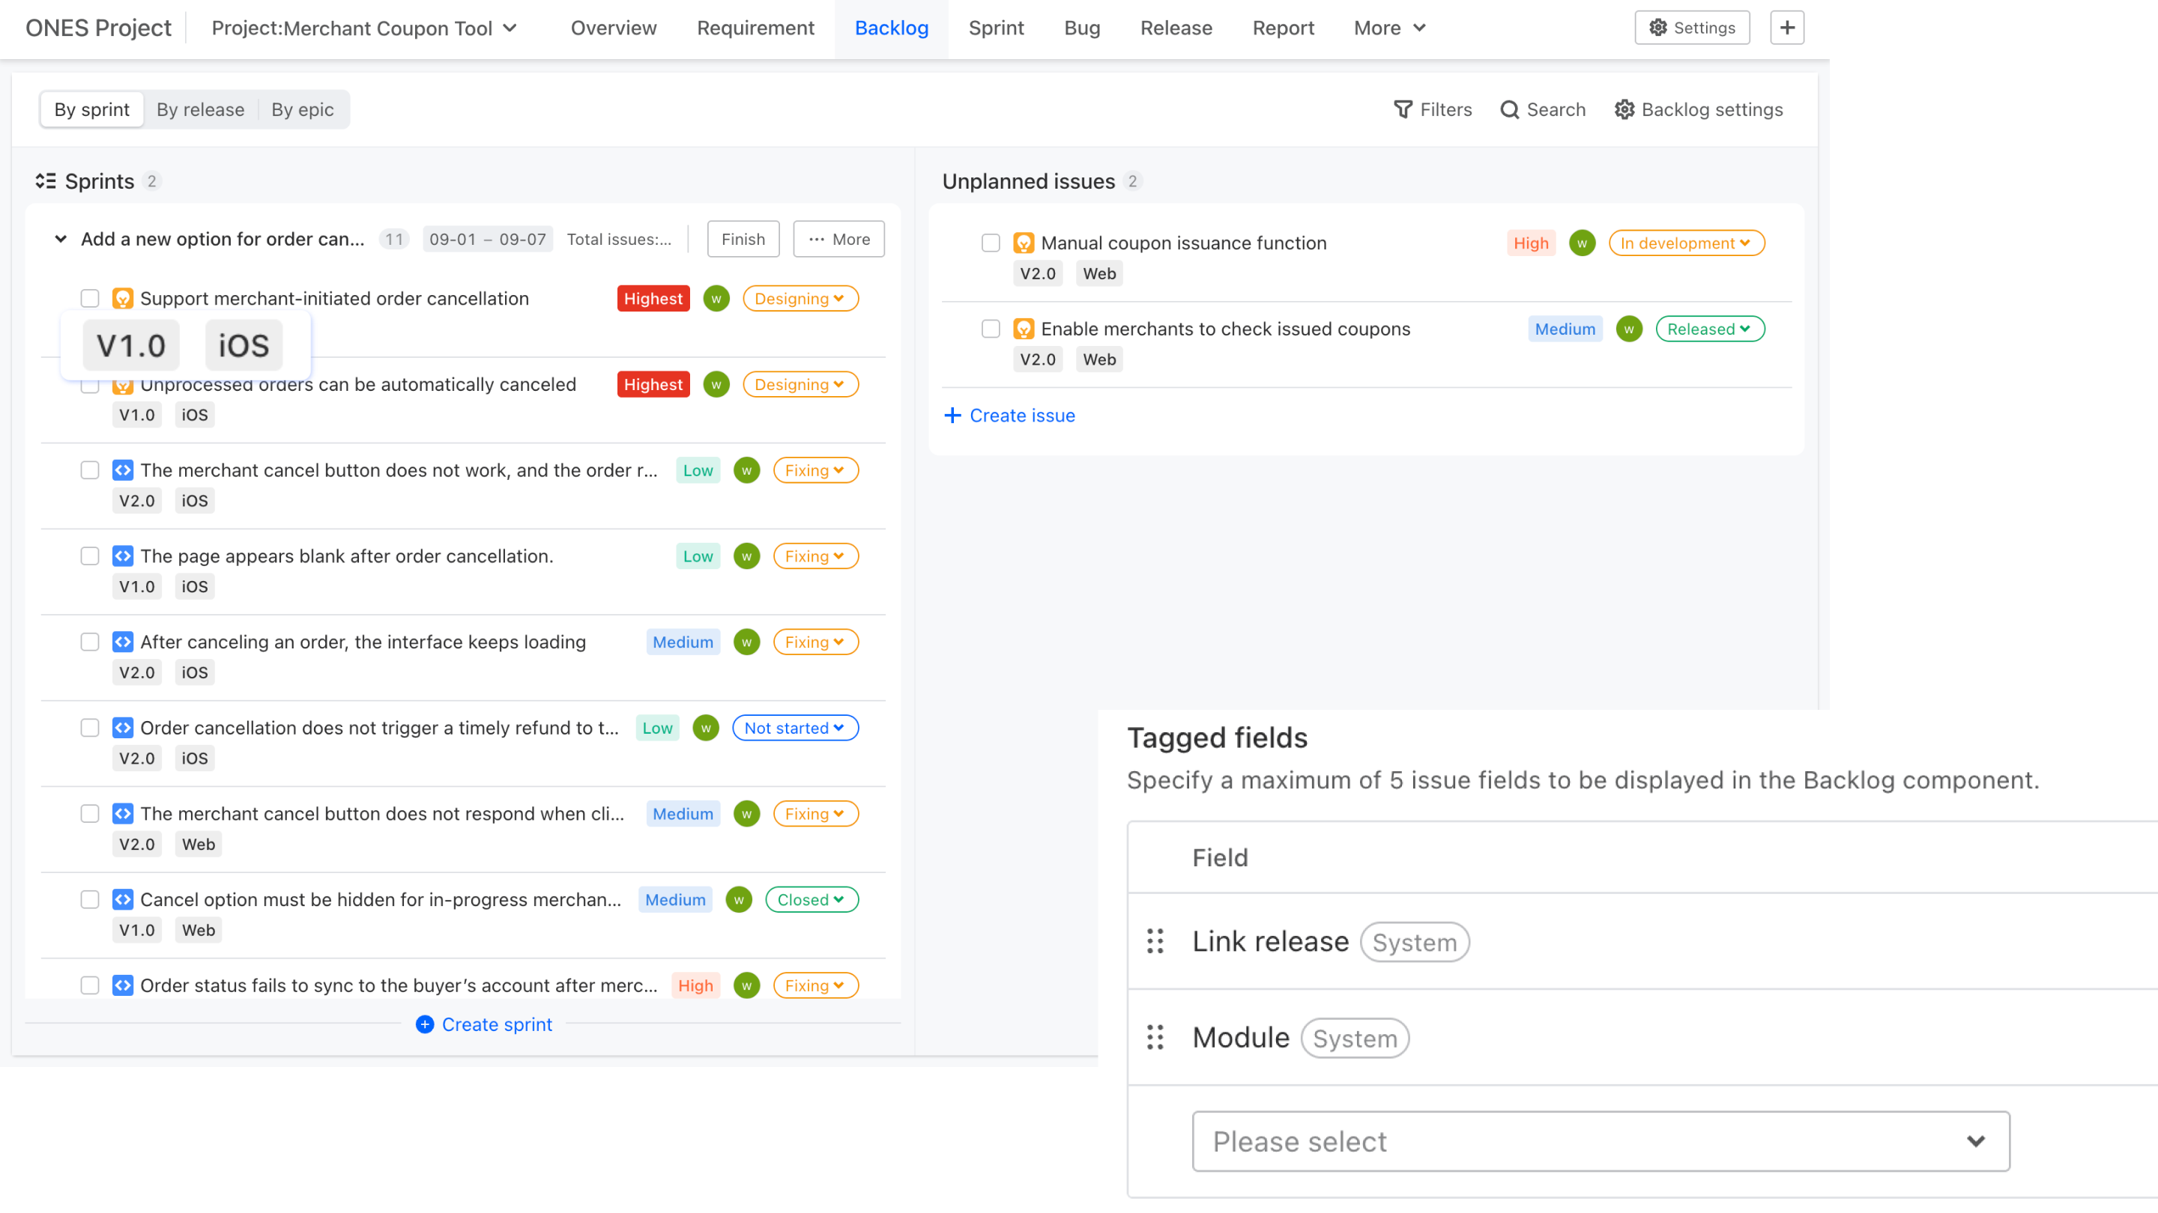The height and width of the screenshot is (1213, 2158).
Task: Click the plus icon to create new content
Action: pyautogui.click(x=1786, y=27)
